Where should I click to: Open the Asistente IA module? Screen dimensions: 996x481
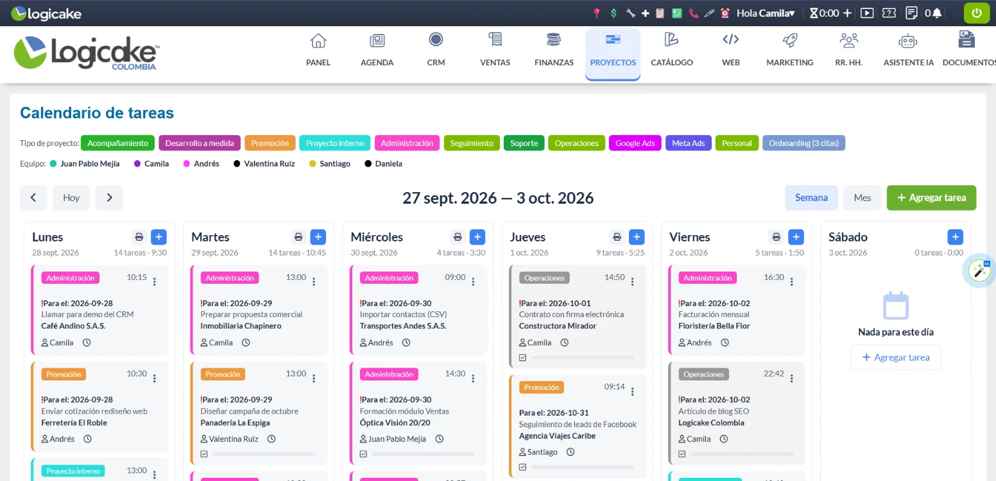907,50
